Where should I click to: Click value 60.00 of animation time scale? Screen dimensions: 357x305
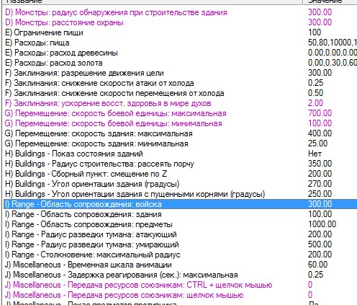318,265
